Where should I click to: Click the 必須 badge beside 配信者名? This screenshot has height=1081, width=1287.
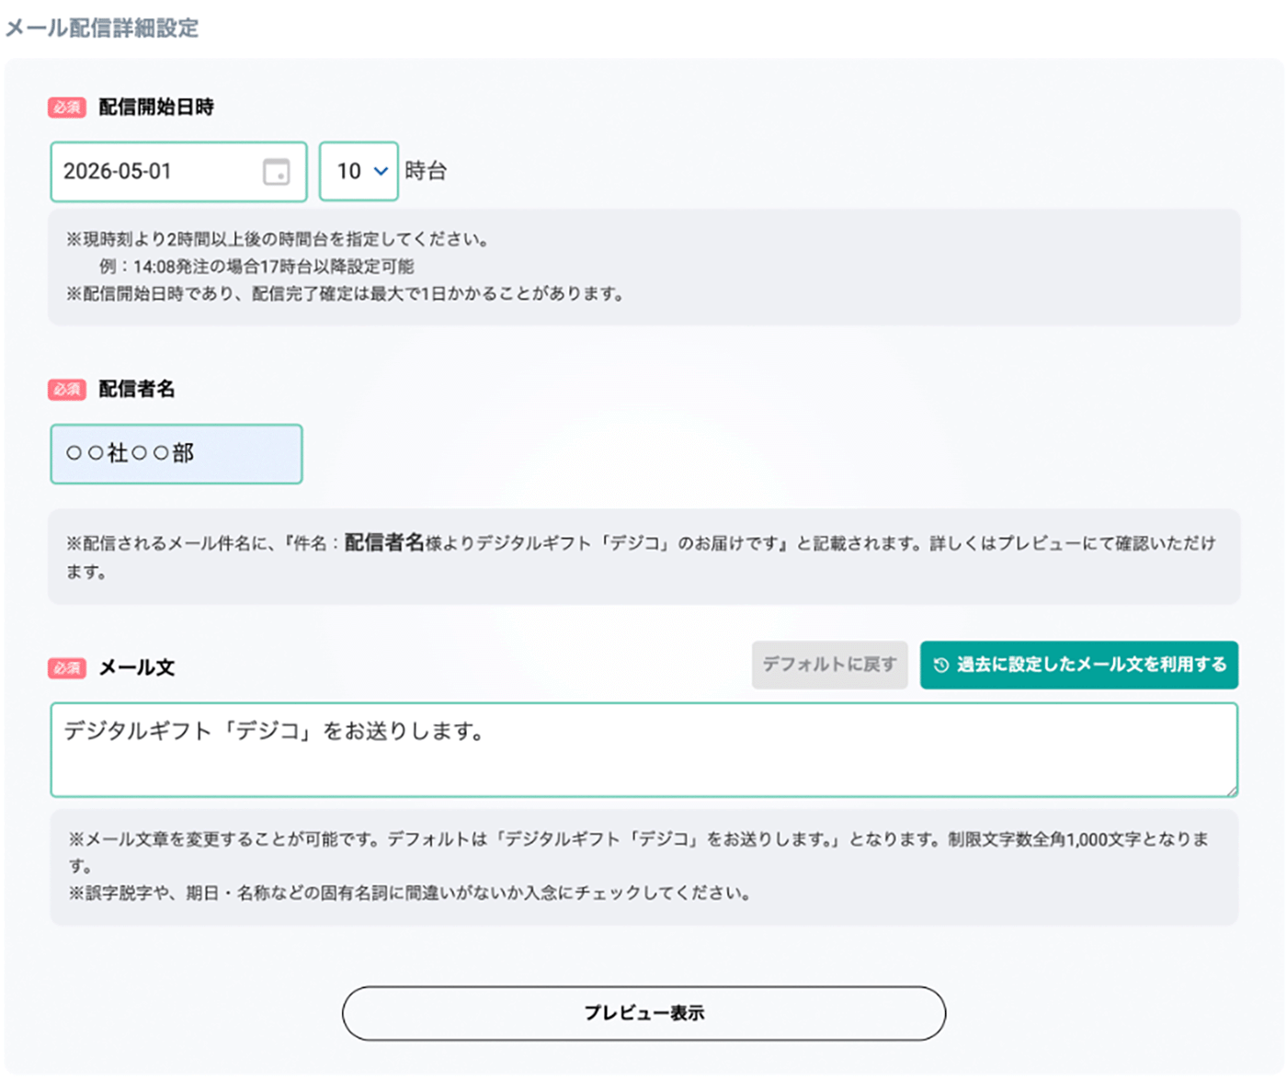(66, 390)
